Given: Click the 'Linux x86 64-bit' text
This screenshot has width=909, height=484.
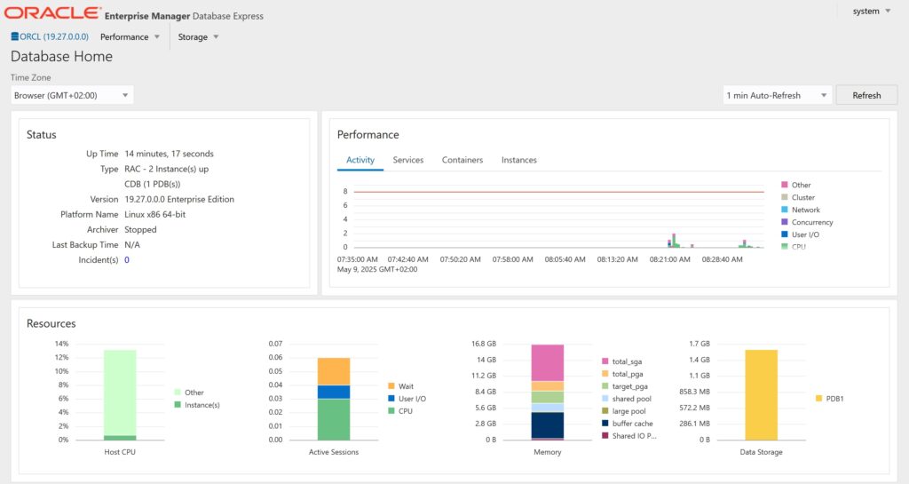Looking at the screenshot, I should click(x=154, y=214).
